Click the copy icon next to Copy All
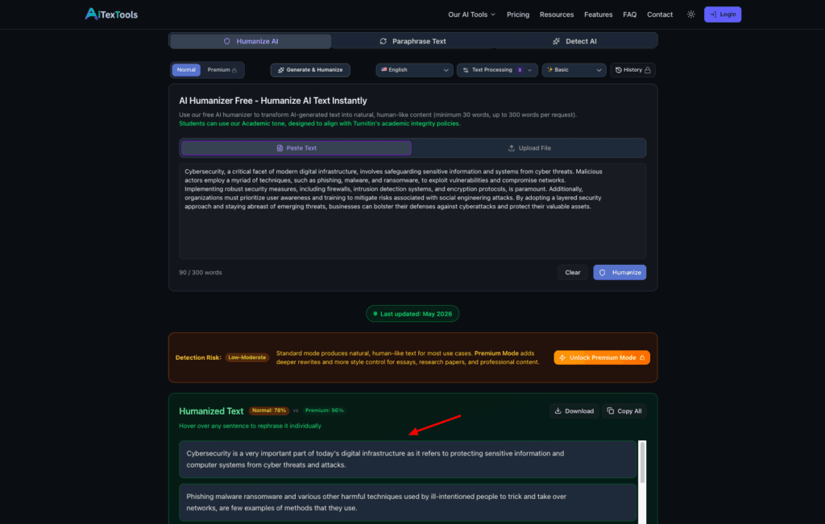 [x=611, y=411]
